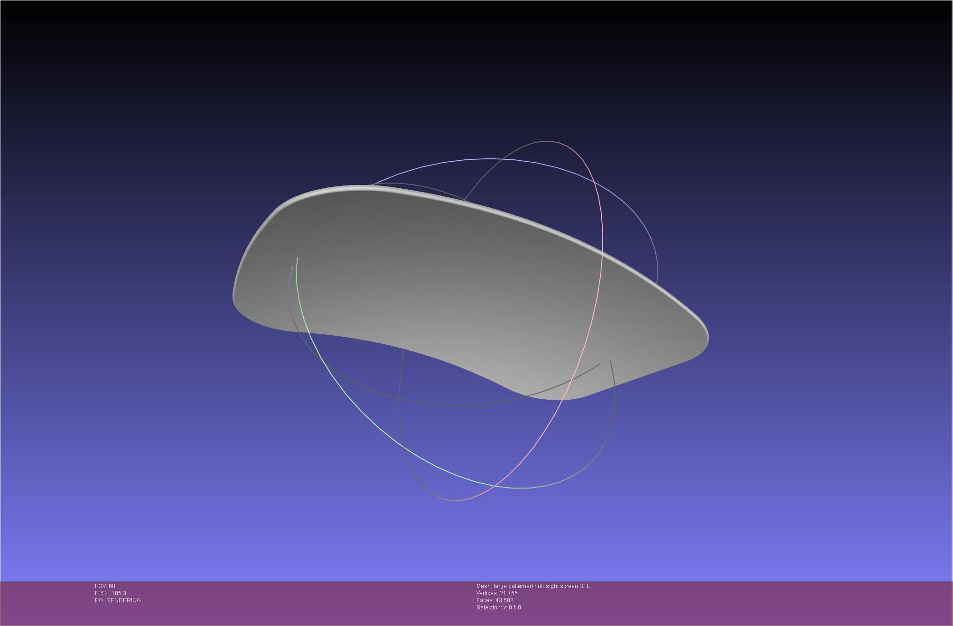Click the Selection v: 0 f: 0 text

(498, 608)
